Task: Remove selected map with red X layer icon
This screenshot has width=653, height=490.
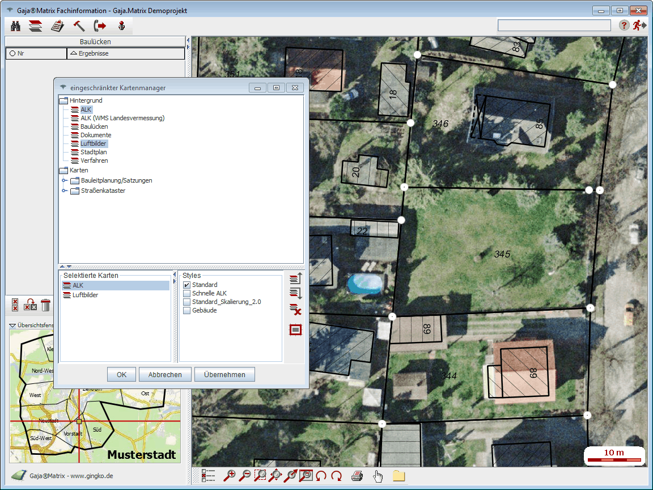Action: (x=295, y=310)
